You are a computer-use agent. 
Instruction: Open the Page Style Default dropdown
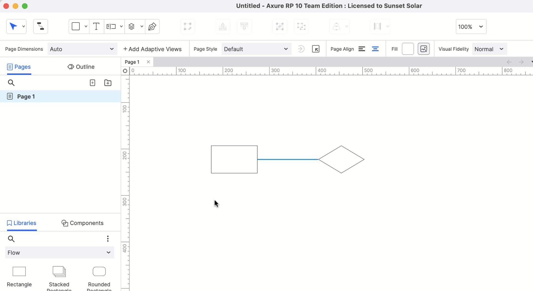point(256,49)
